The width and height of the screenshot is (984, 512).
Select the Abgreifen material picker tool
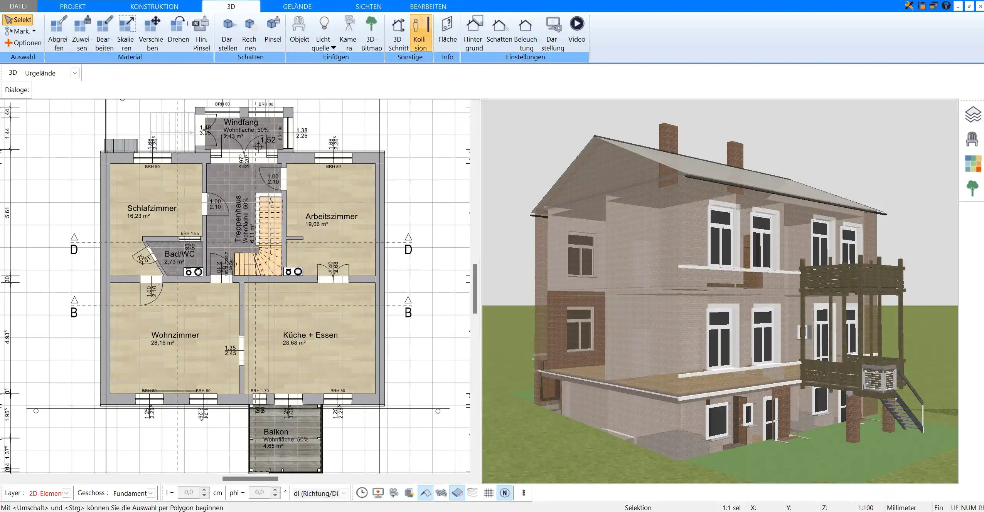tap(59, 34)
